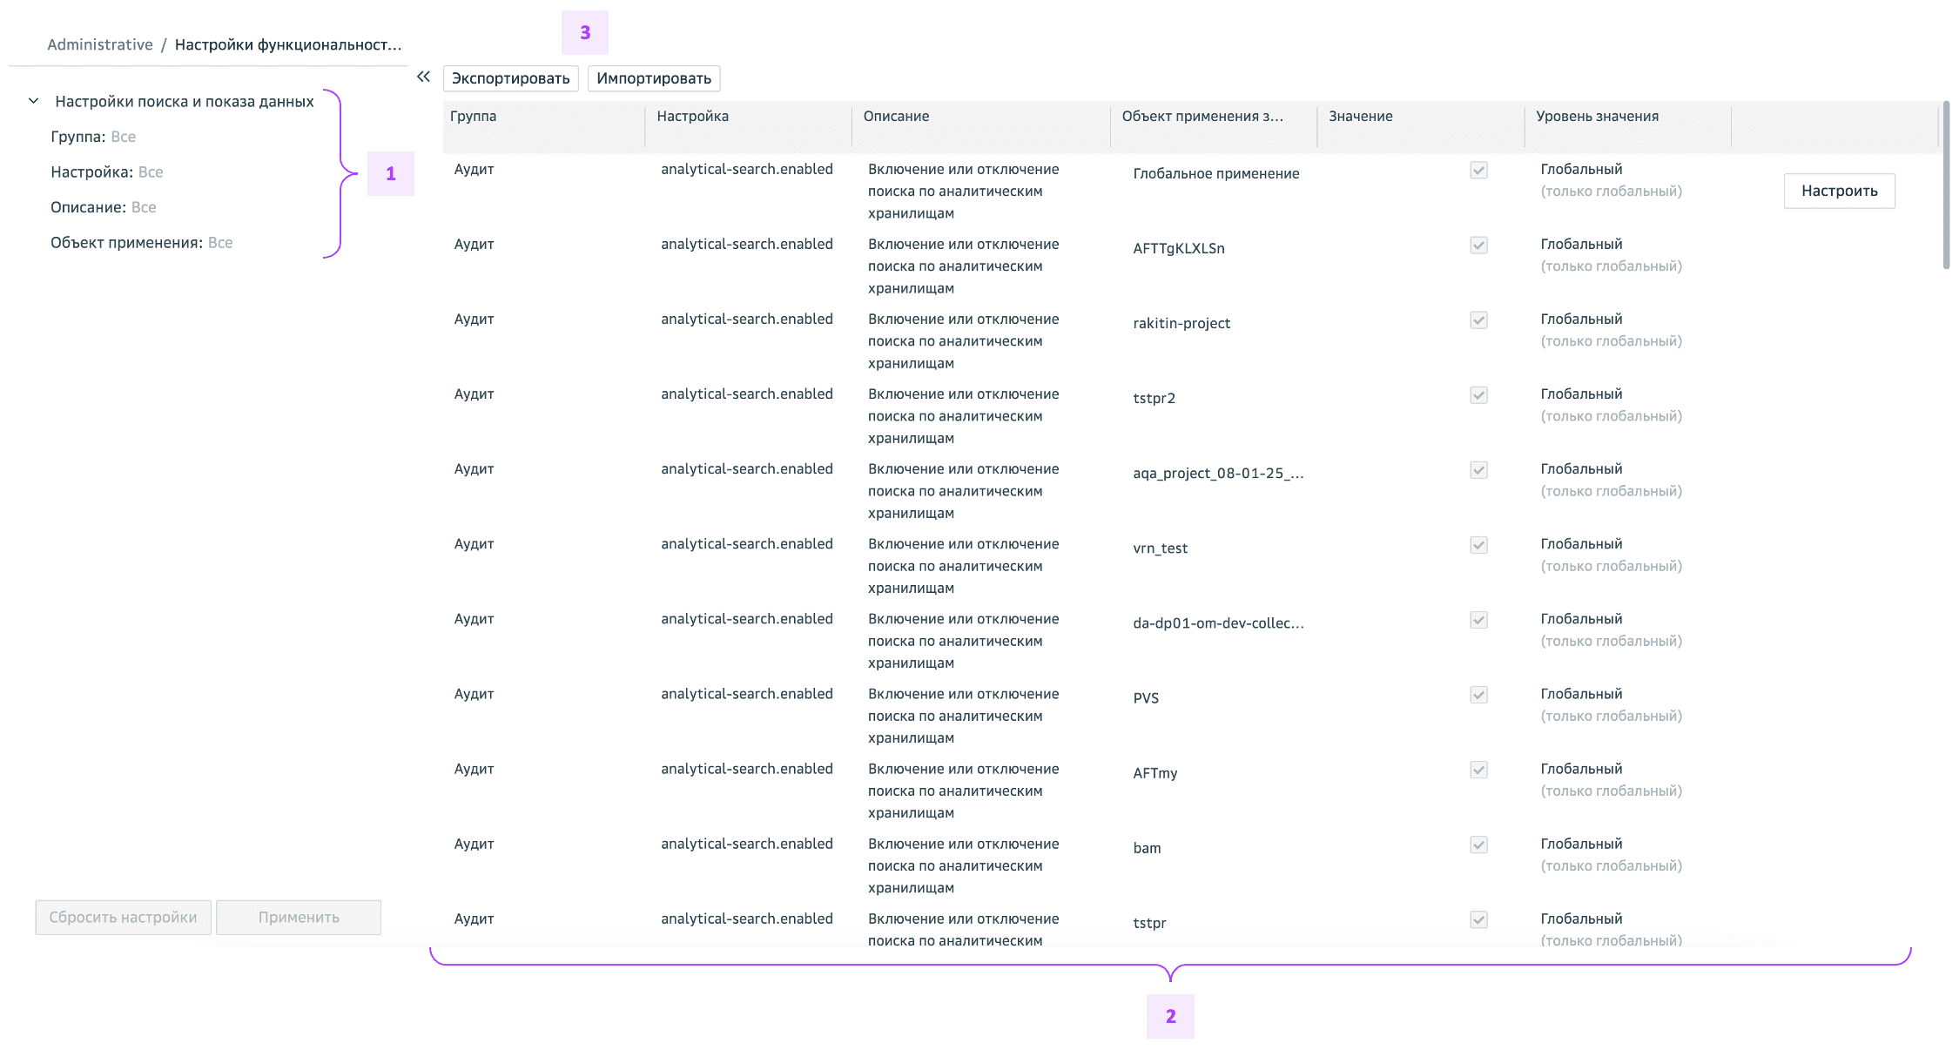Open the Описание filter dropdown

(x=144, y=207)
